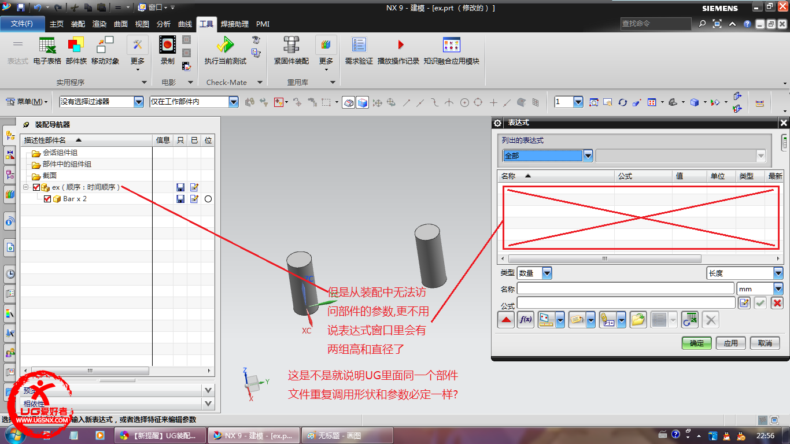Screen dimensions: 790x444
Task: Switch to the 主页 tab
Action: point(57,24)
